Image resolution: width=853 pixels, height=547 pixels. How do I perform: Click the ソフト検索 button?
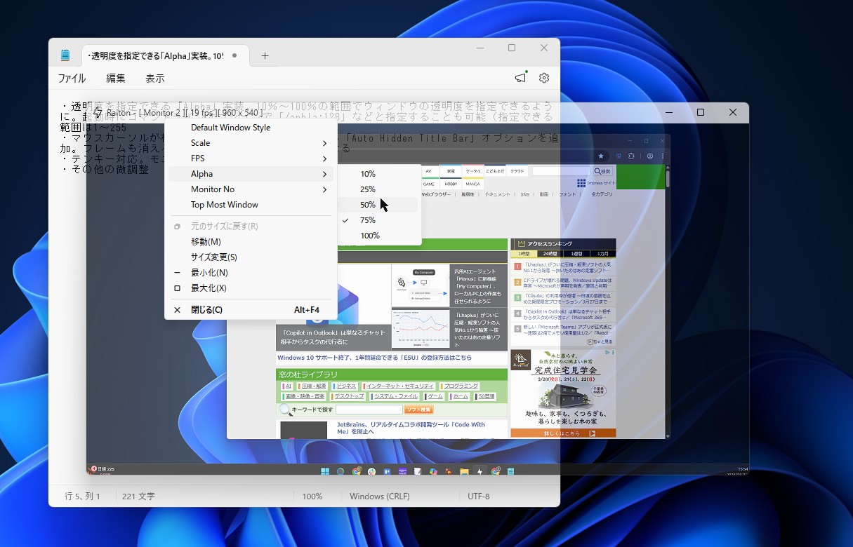418,410
